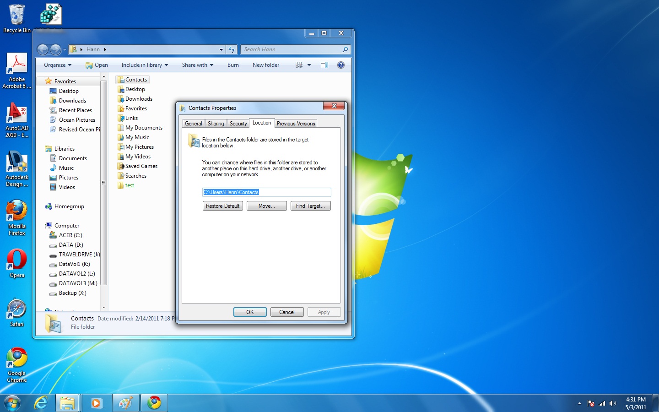Expand Include in library dropdown

(x=145, y=65)
